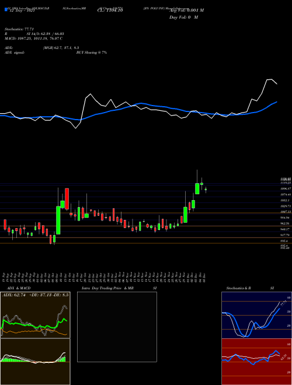Click the '05 Dec' date axis label
This screenshot has height=385, width=292.
[x=205, y=278]
